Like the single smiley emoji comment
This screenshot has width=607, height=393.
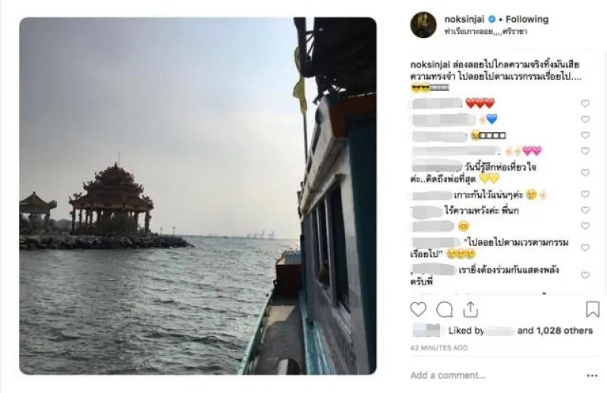tap(585, 226)
